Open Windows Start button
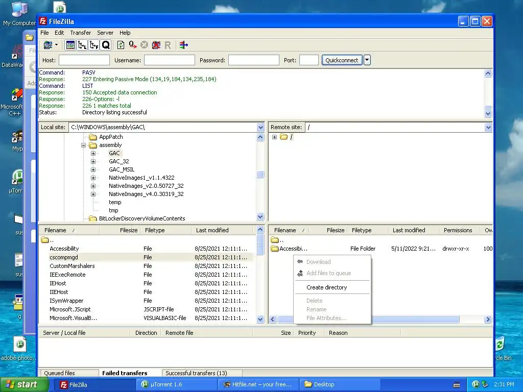The image size is (523, 392). click(23, 385)
